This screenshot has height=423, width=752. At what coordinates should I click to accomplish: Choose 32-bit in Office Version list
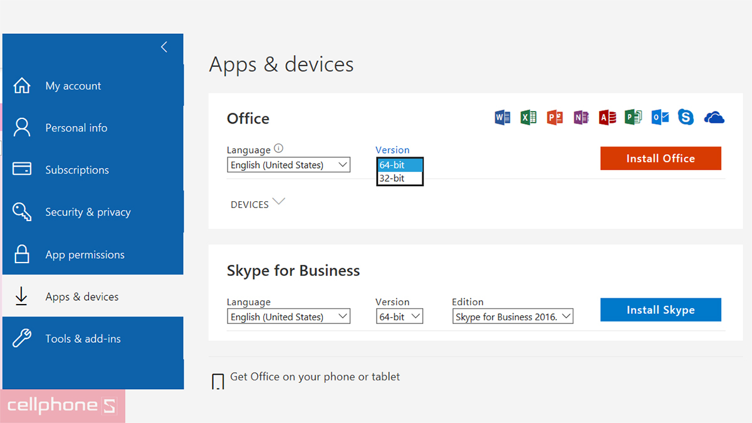tap(400, 178)
